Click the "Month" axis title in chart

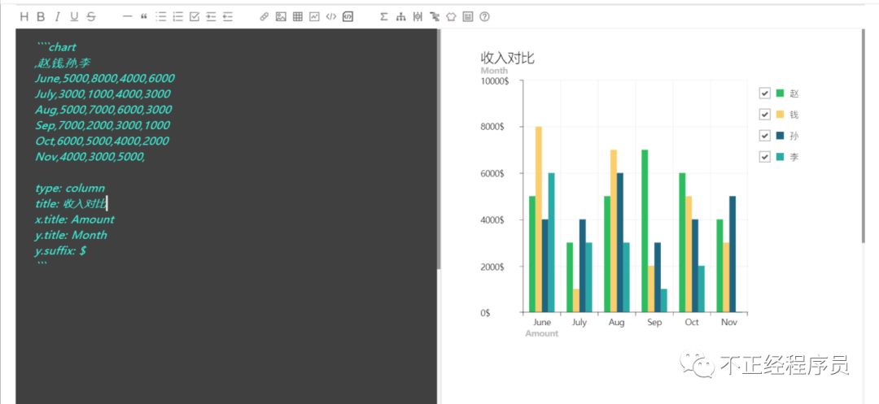[494, 71]
